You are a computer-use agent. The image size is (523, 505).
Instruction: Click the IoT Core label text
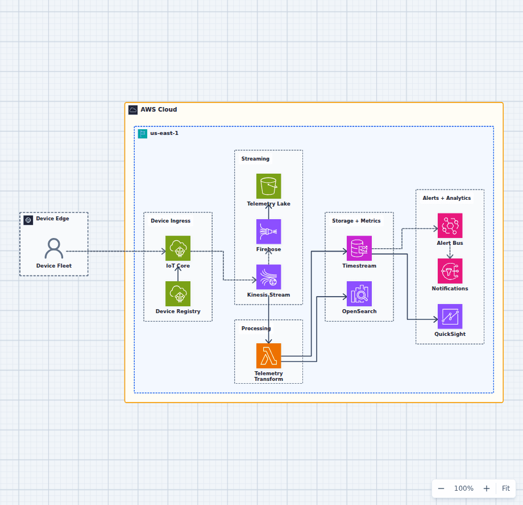(x=178, y=265)
